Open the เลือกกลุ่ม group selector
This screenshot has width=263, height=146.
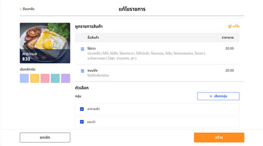tap(218, 96)
